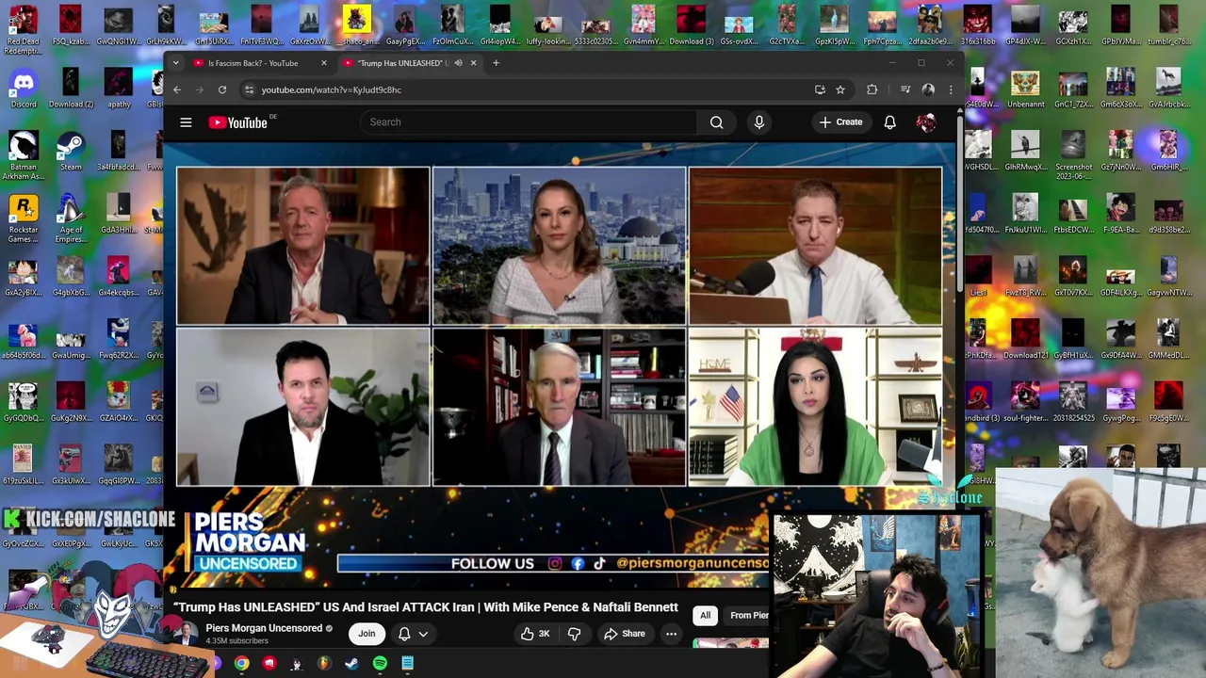Open Spotify in the taskbar
The width and height of the screenshot is (1206, 678).
pyautogui.click(x=380, y=664)
